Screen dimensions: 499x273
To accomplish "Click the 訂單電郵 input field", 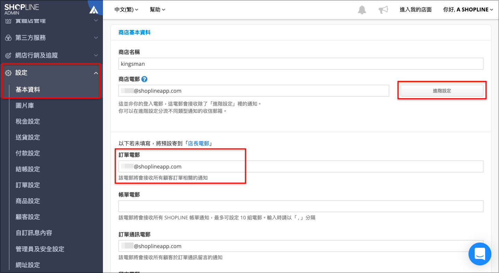I will coord(301,166).
